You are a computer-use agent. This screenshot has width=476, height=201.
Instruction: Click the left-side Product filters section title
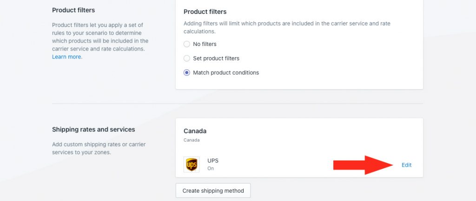pos(73,10)
